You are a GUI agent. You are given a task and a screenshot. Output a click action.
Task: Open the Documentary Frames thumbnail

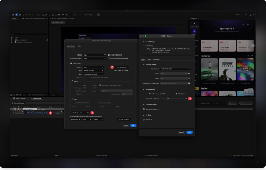[x=227, y=69]
